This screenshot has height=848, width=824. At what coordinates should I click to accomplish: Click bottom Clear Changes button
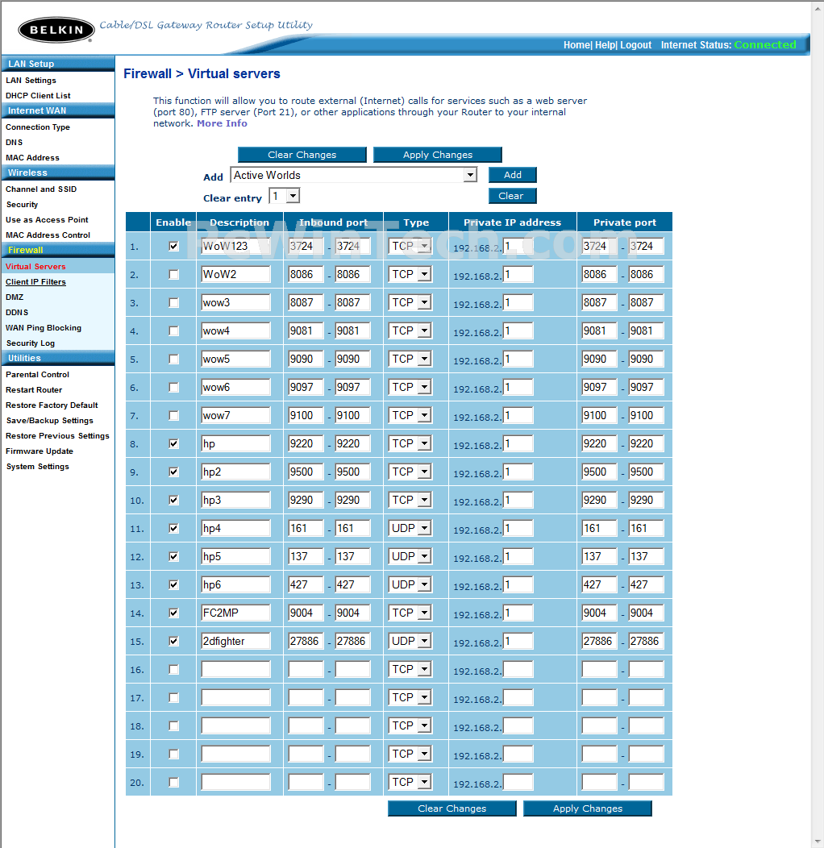click(x=452, y=809)
